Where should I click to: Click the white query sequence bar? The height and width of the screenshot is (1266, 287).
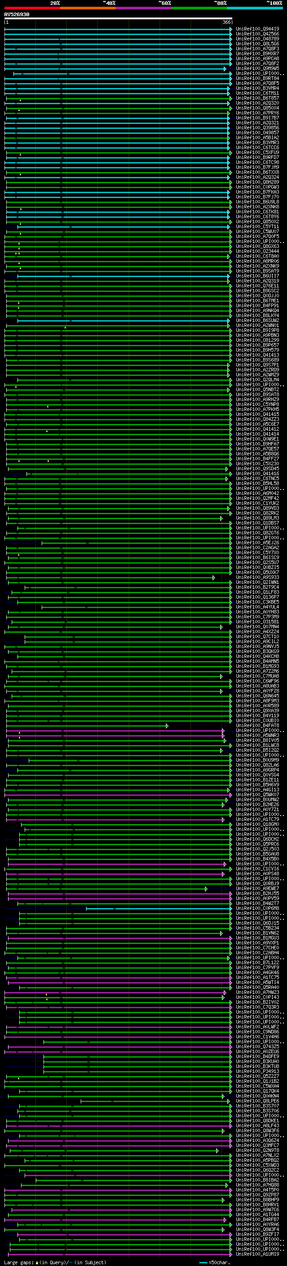click(118, 19)
